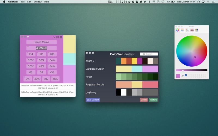Click the user silhouette menu bar icon
This screenshot has height=136, width=218.
point(137,2)
